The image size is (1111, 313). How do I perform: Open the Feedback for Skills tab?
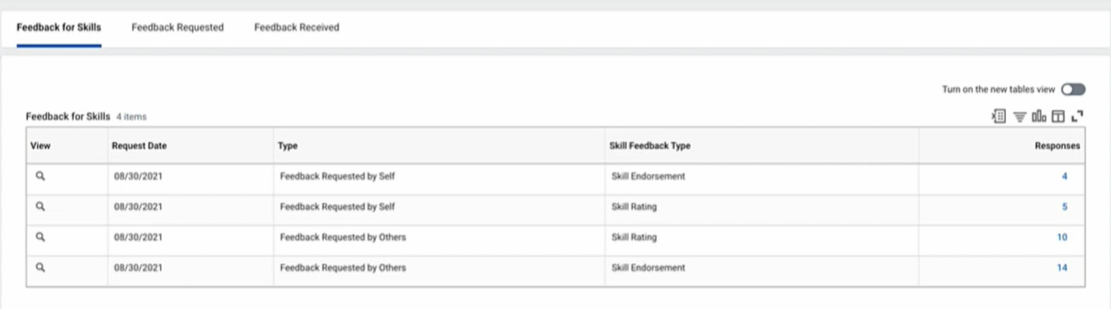click(59, 27)
